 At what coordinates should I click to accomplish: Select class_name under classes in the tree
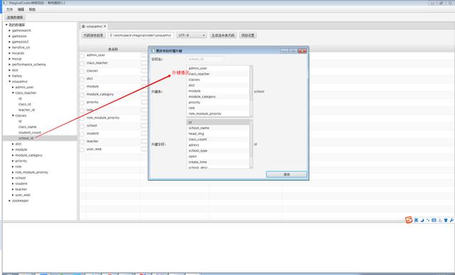click(27, 127)
